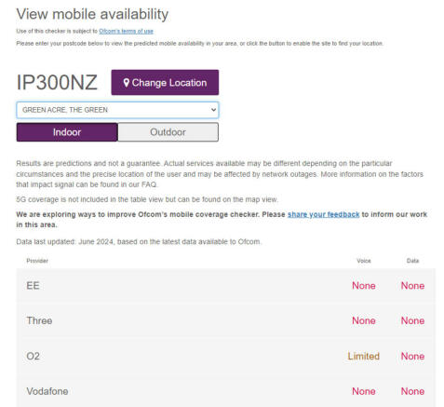444x407 pixels.
Task: Click Vodafone's None voice status
Action: pos(364,391)
